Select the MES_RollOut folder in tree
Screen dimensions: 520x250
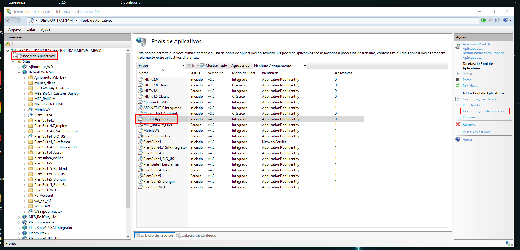tap(45, 99)
